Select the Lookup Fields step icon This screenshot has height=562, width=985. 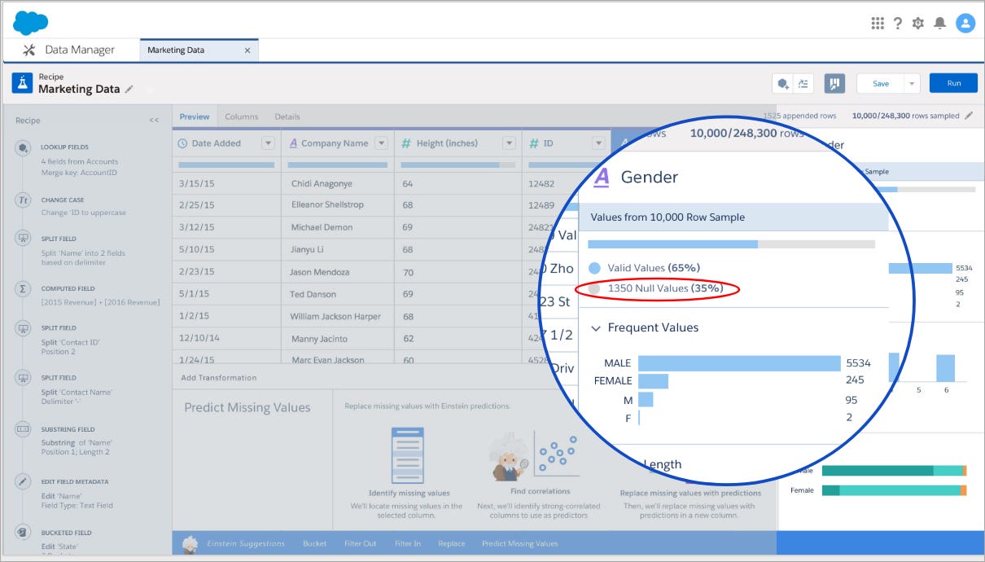(23, 148)
